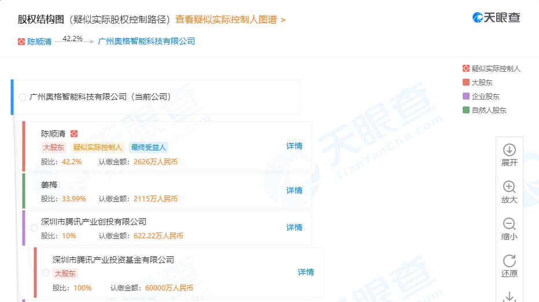
Task: Collapse the 深圳市腾讯产业创投有限公司 node
Action: [34, 228]
